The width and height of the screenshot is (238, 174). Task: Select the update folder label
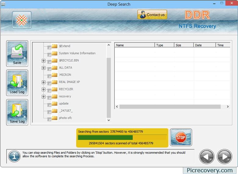64,104
